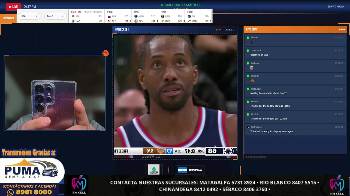Screen dimensions: 350x196
Task: Click the Denver Nuggets logo
Action: click(x=162, y=16)
